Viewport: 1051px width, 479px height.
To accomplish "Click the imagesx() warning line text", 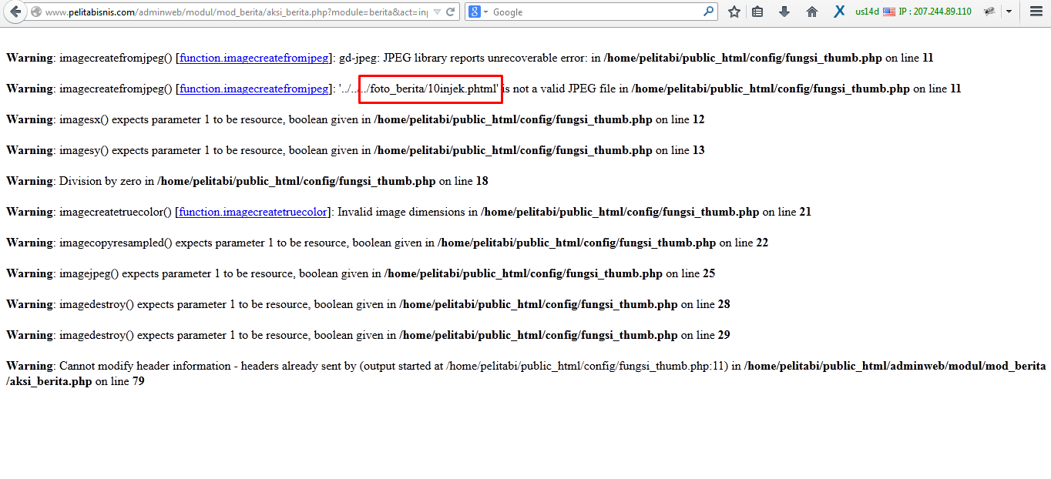I will point(355,119).
